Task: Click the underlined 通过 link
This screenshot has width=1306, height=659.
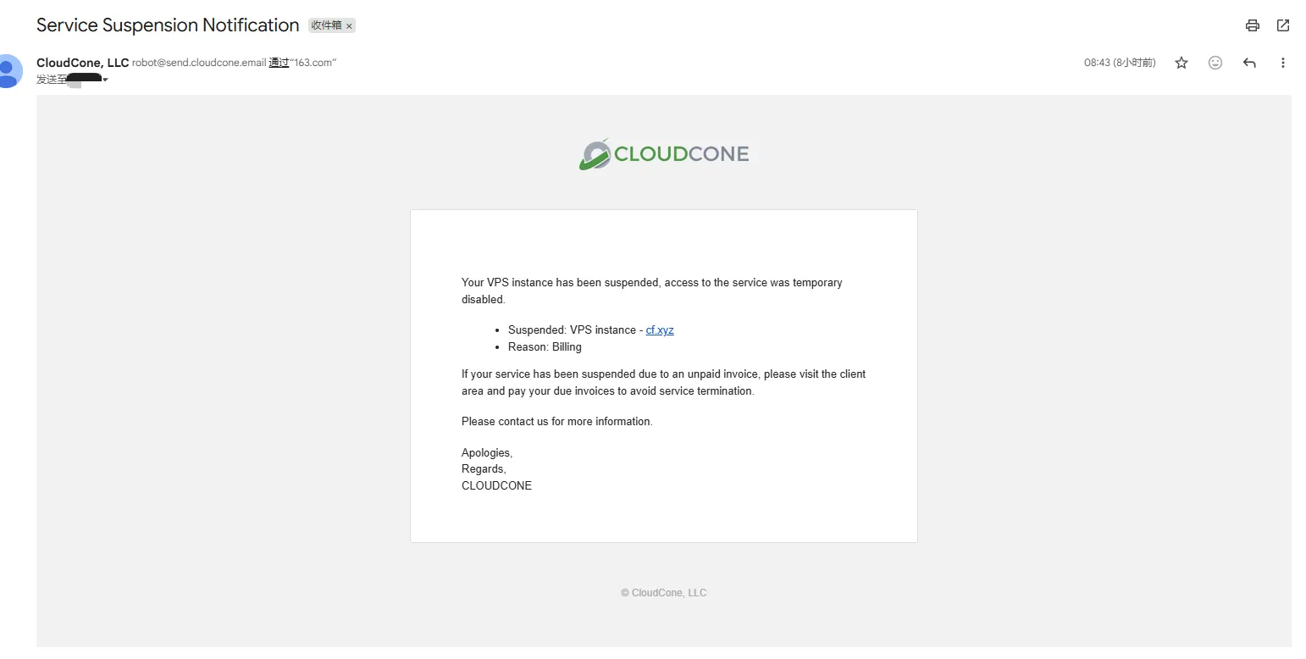Action: tap(279, 63)
